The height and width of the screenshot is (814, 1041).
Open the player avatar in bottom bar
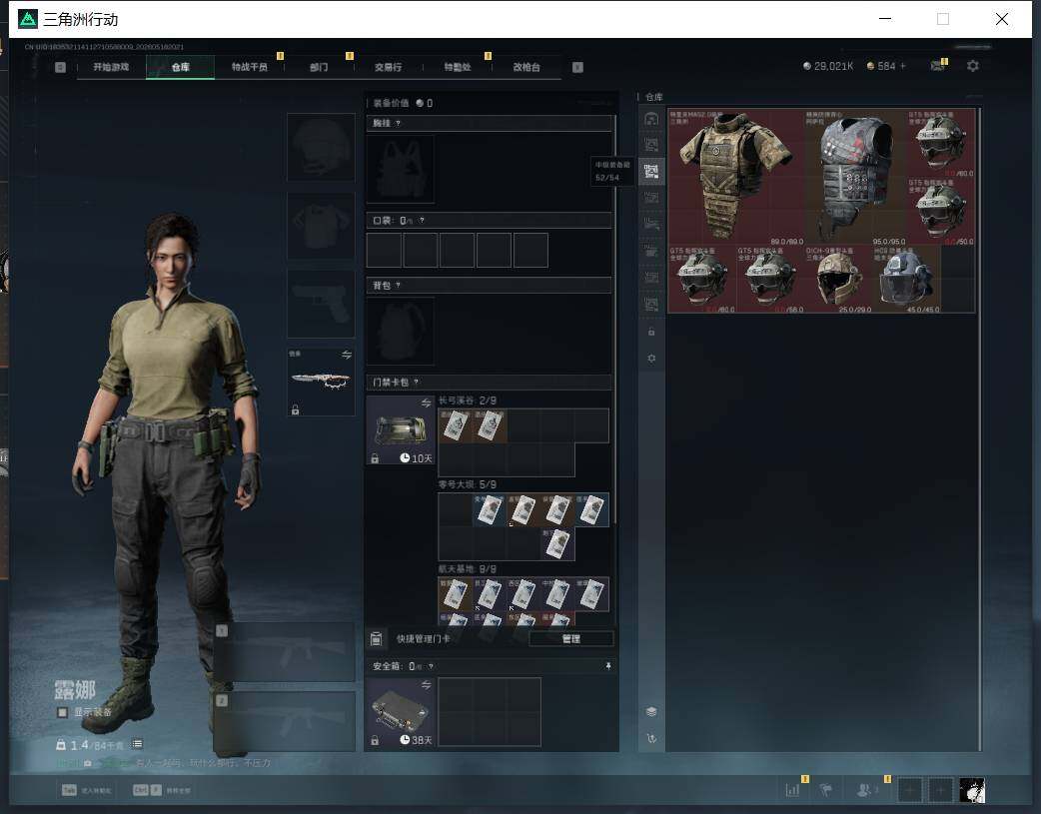click(x=972, y=790)
